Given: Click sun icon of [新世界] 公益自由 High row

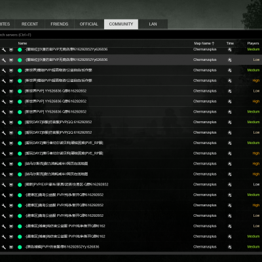Looking at the screenshot, I should pos(230,81).
